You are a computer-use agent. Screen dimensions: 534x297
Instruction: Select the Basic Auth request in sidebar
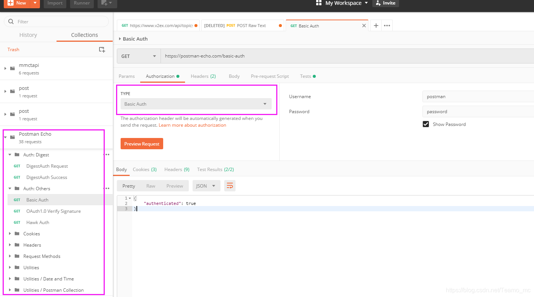pos(60,200)
